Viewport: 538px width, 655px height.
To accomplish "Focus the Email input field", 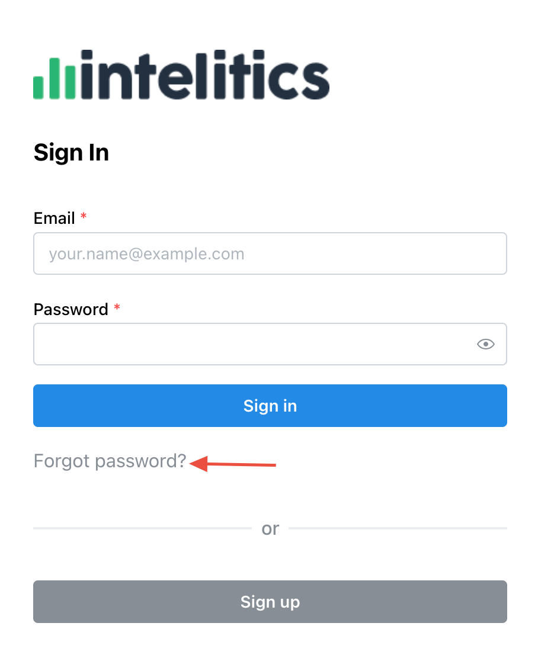I will 270,253.
